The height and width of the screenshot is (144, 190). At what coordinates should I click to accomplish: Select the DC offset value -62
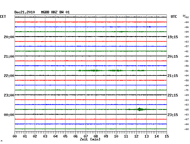pos(187,17)
